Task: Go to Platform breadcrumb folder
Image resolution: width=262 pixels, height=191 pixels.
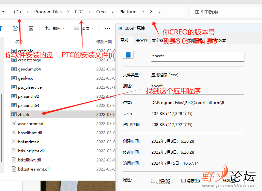Action: 128,12
